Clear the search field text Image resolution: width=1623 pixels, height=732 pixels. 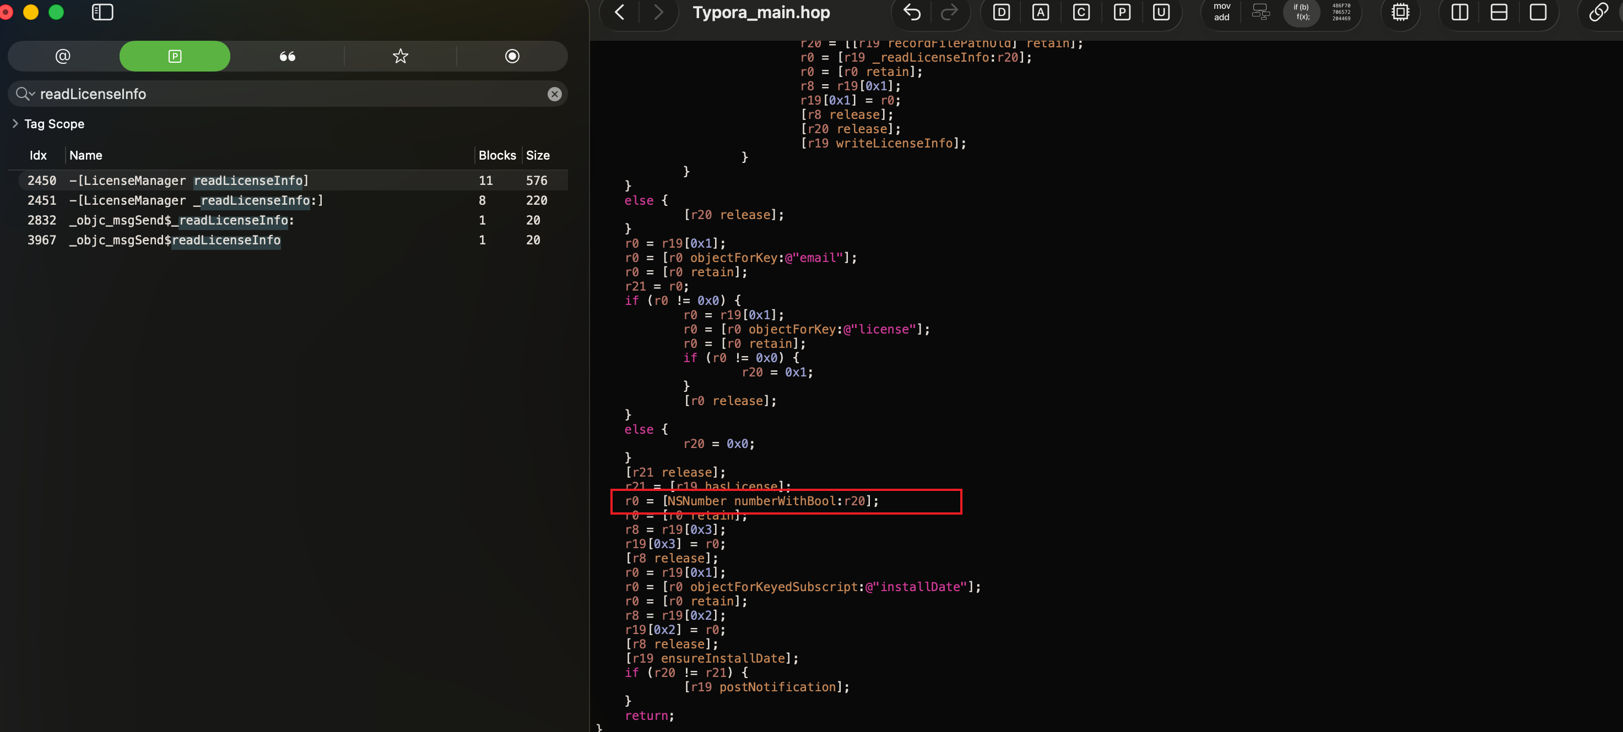(554, 94)
